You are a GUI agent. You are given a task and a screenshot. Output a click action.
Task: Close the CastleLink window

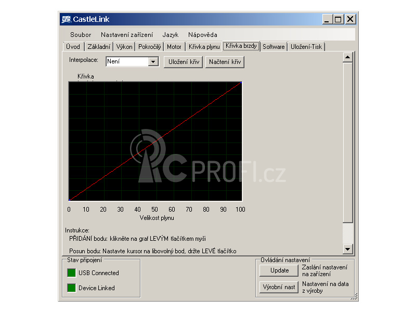(350, 19)
